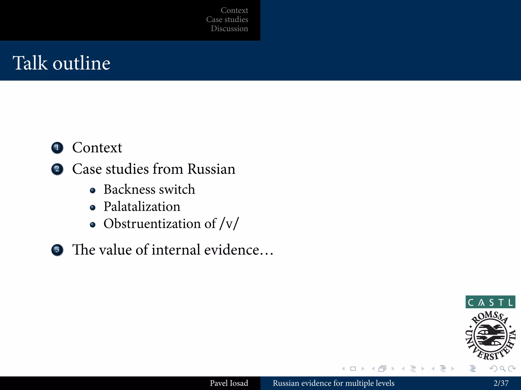Screen dimensions: 521x390
Task: Click the Romssa Universitehta seal logo
Action: tap(490, 336)
